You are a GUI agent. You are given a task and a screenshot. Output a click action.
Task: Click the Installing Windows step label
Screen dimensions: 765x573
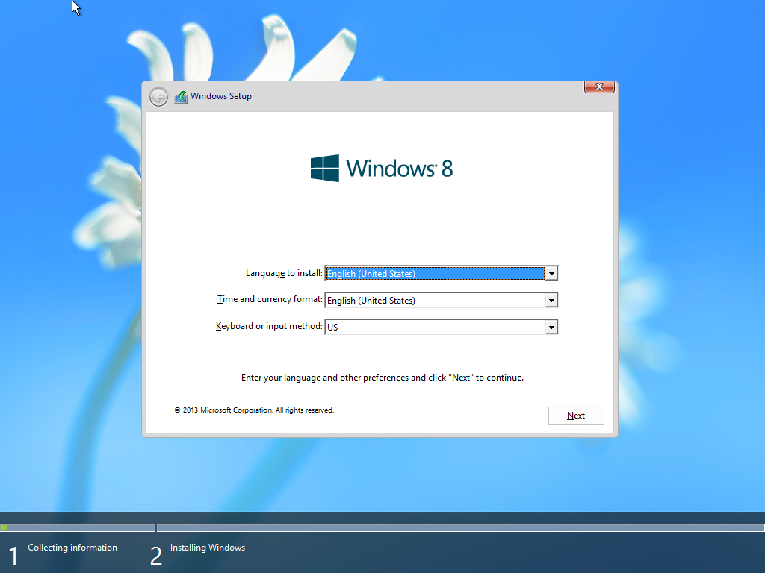(x=208, y=548)
